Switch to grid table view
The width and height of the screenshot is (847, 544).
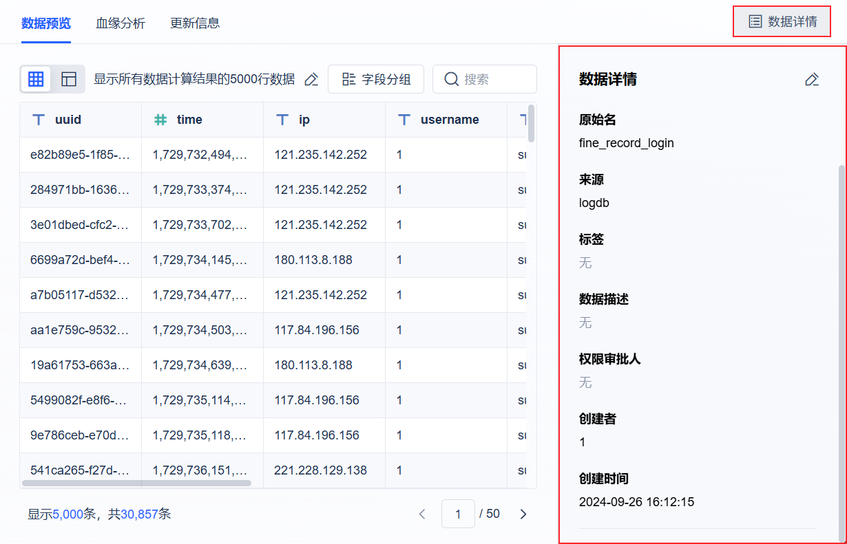click(36, 79)
